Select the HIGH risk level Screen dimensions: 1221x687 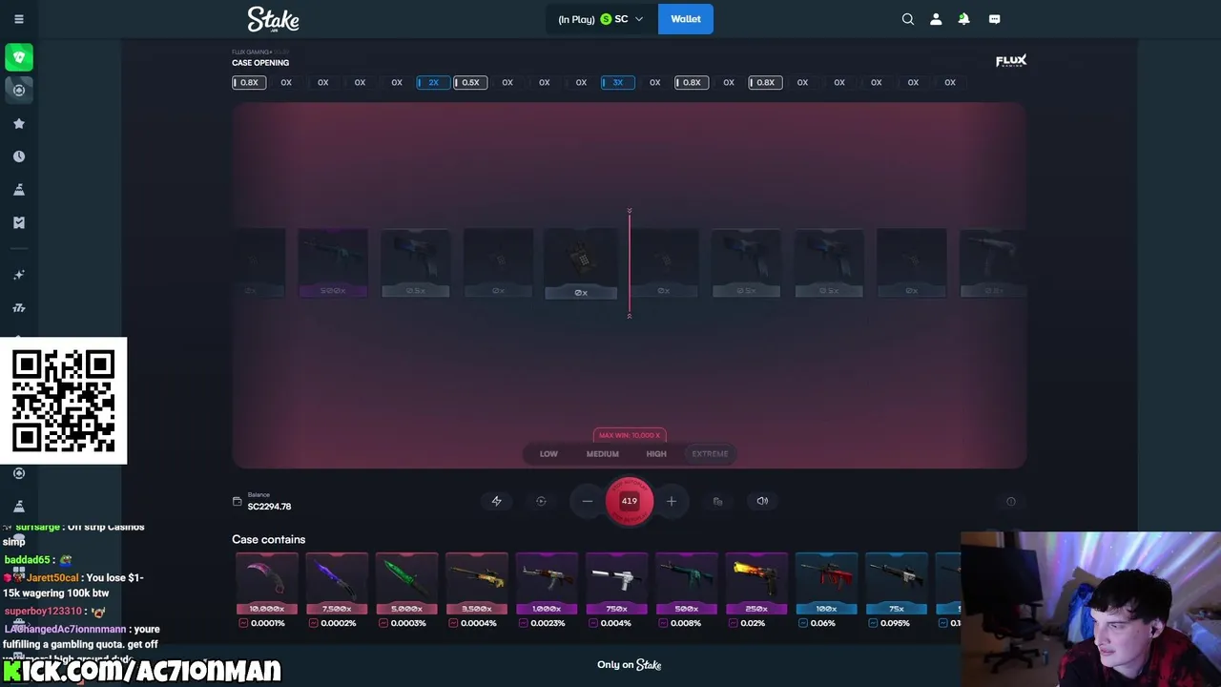tap(656, 454)
